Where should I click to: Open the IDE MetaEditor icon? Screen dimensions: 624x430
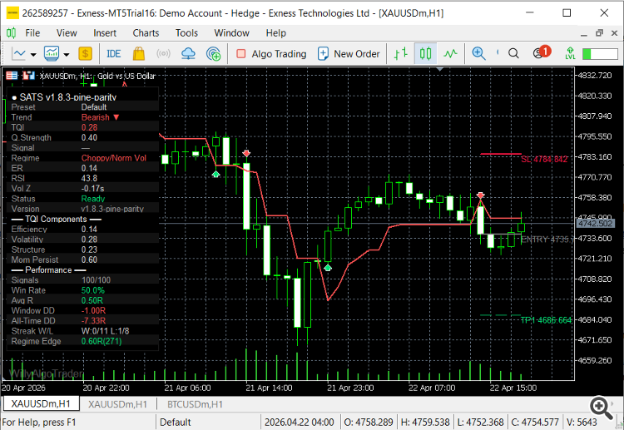[x=113, y=54]
